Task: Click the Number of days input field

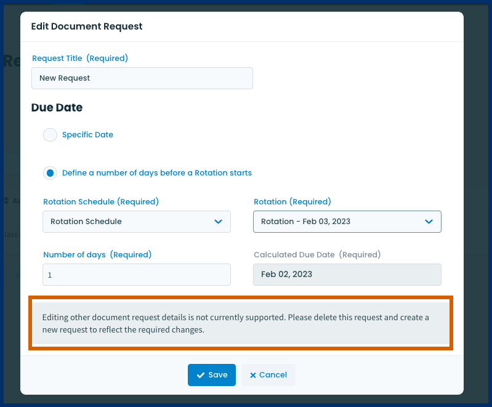Action: [x=137, y=275]
